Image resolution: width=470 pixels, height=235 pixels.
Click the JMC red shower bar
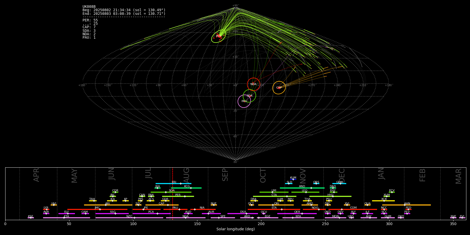[x=97, y=209]
